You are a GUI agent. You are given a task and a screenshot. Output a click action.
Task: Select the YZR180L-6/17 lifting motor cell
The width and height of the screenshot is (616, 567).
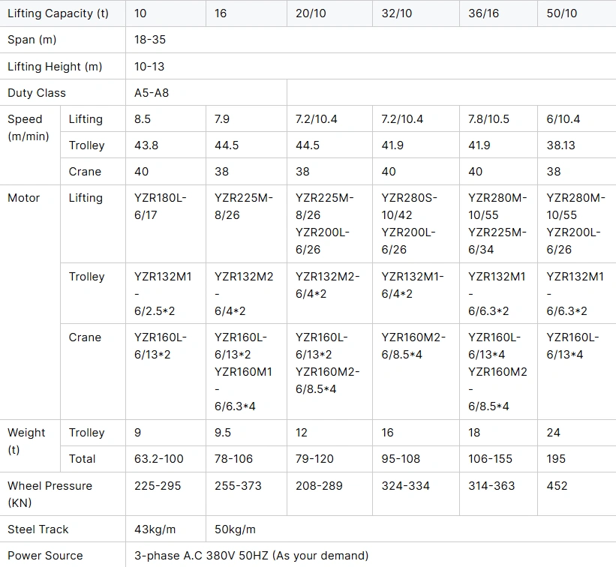(160, 206)
